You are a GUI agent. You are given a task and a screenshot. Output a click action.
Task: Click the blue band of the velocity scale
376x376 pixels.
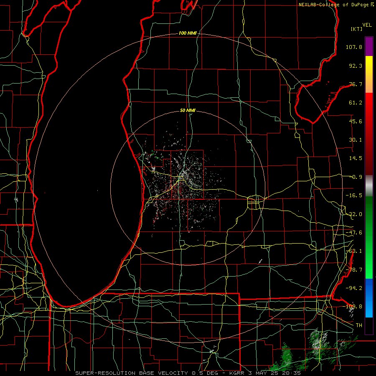click(x=369, y=298)
